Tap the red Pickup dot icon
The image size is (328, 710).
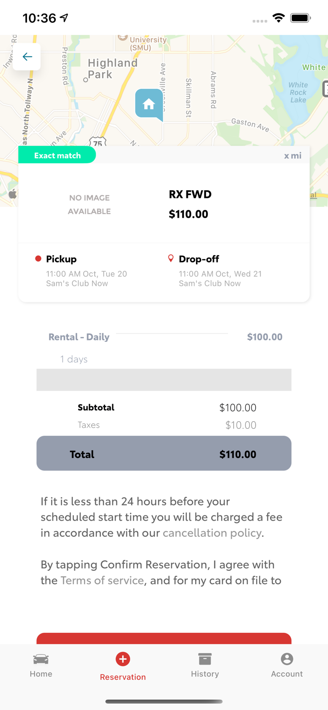click(x=38, y=259)
